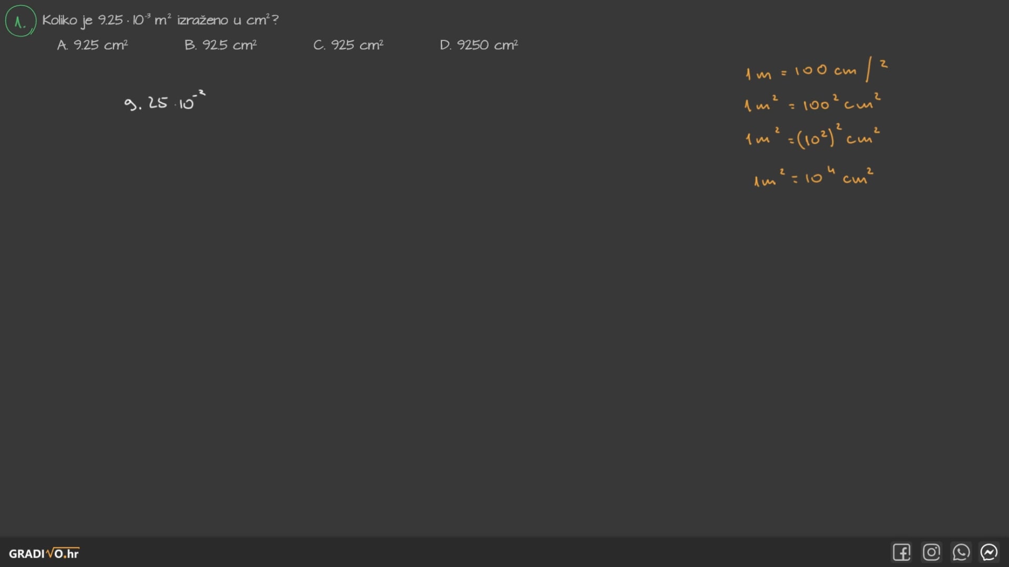Click the orange line 1 m = 100 cm
The height and width of the screenshot is (567, 1009).
coord(800,71)
